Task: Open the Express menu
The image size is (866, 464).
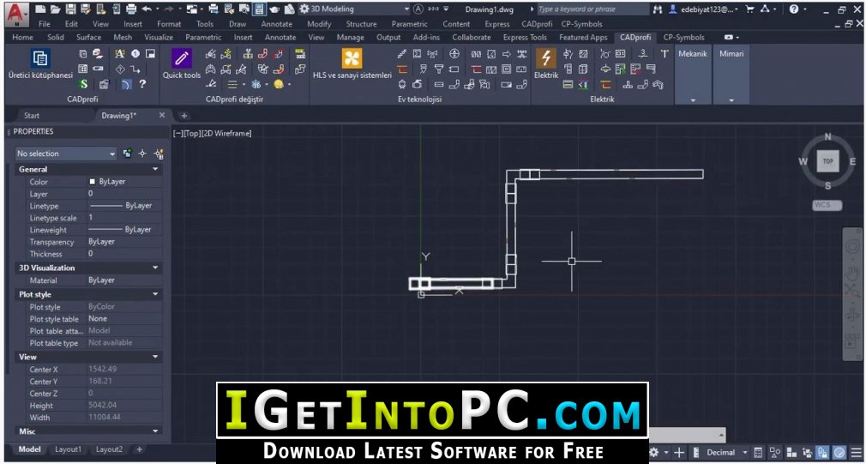Action: point(497,24)
